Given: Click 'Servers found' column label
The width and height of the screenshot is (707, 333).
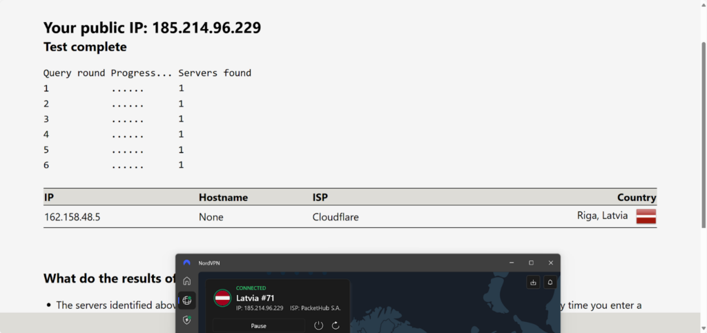Looking at the screenshot, I should click(215, 73).
